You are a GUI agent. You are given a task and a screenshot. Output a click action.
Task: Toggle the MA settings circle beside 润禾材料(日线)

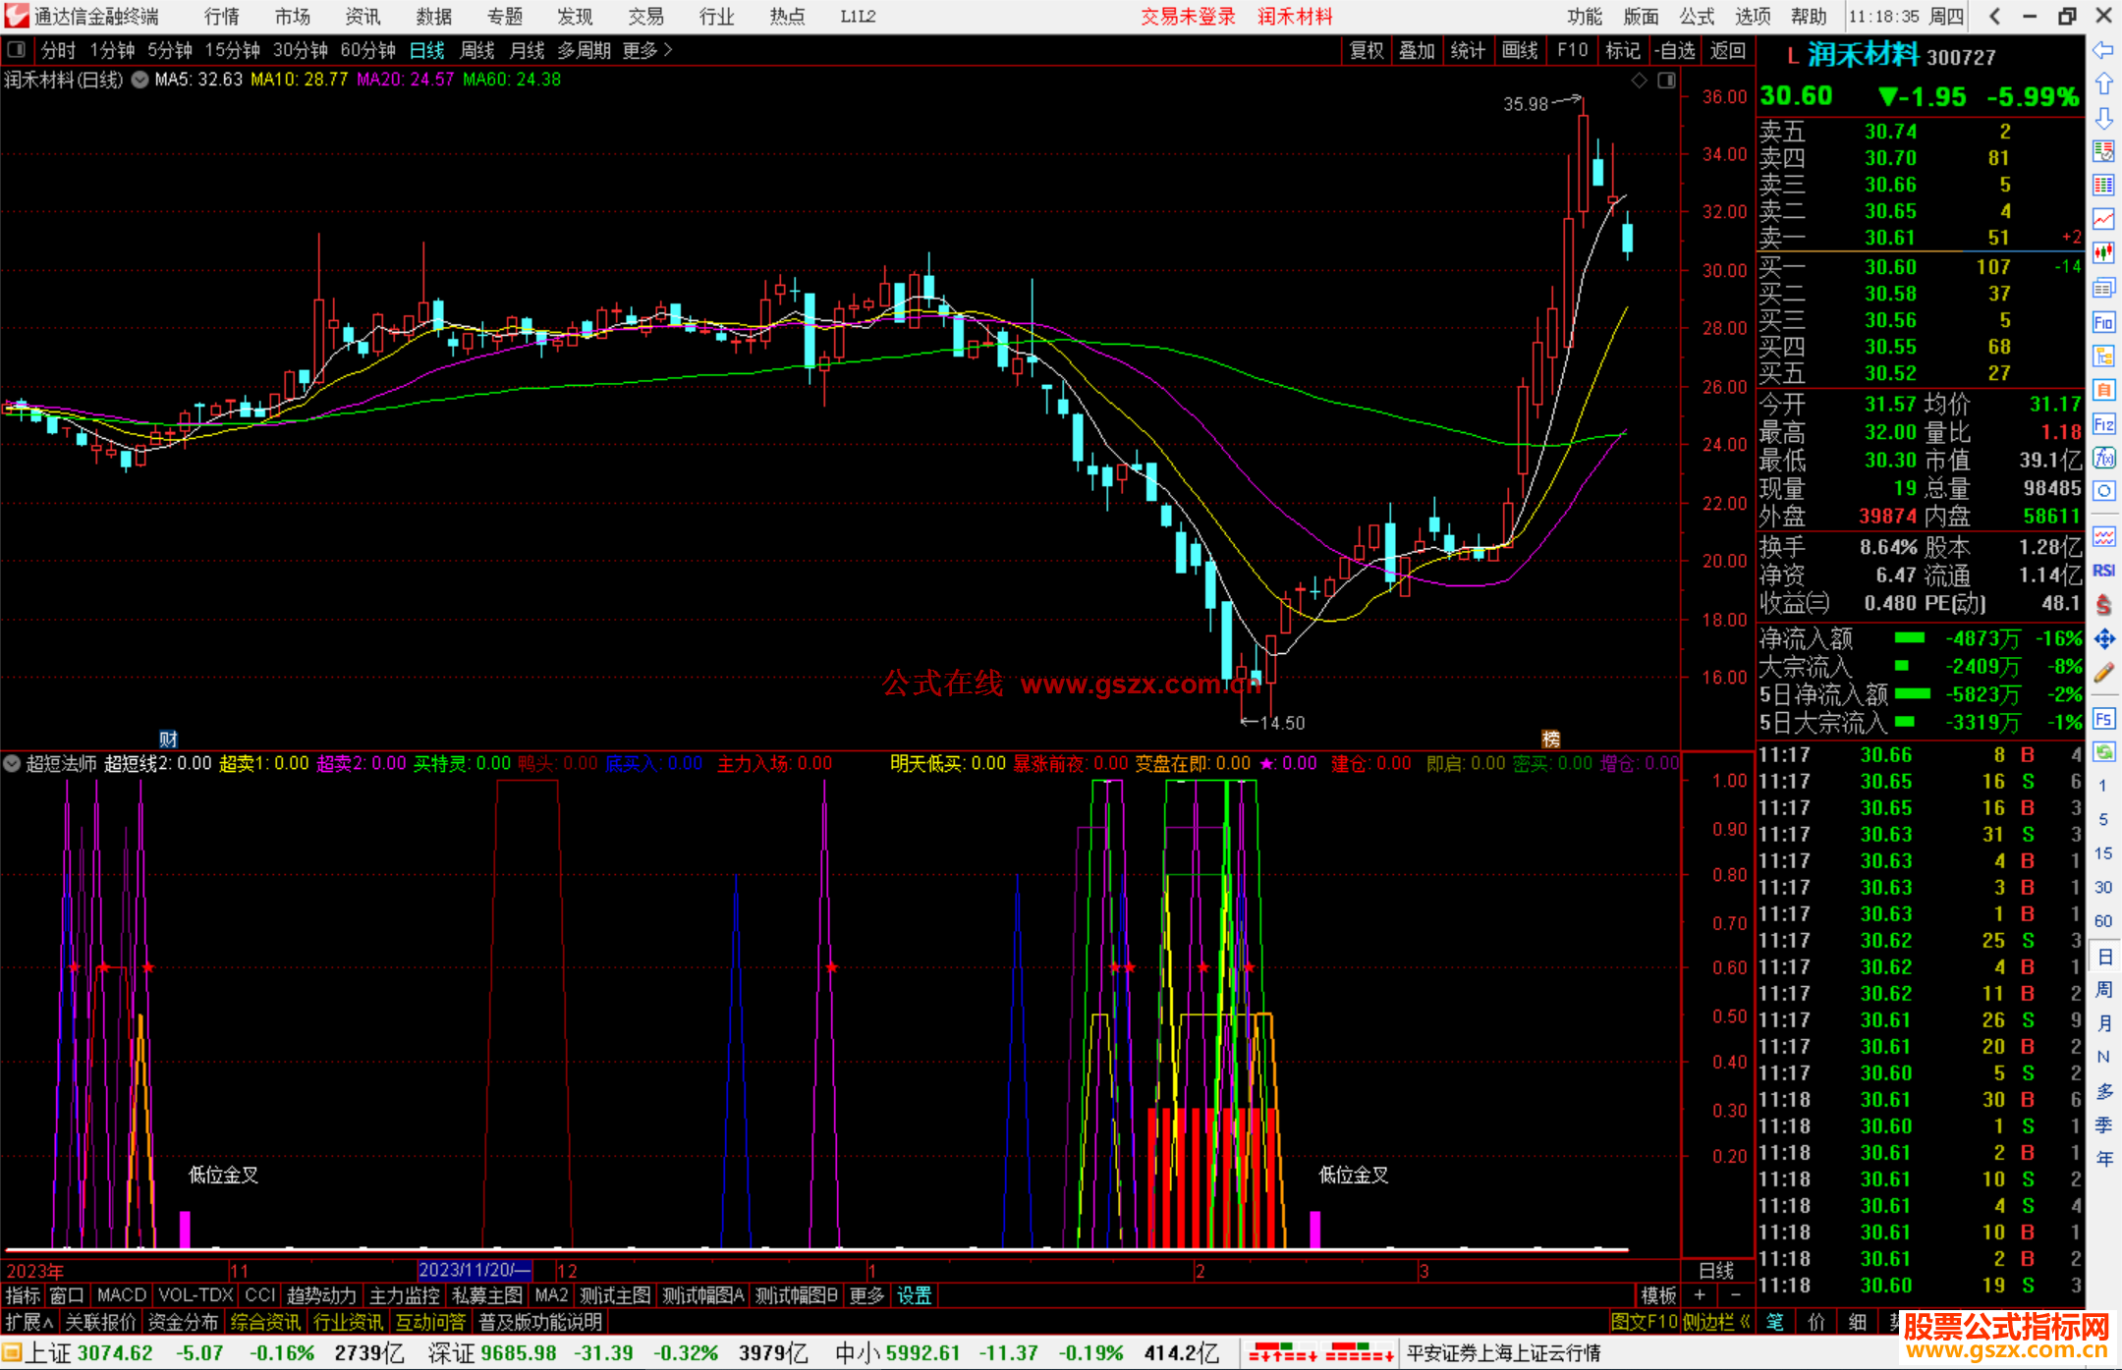click(x=140, y=80)
